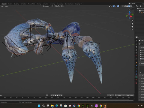Open the Render properties tab
The height and width of the screenshot is (108, 144).
(x=136, y=44)
